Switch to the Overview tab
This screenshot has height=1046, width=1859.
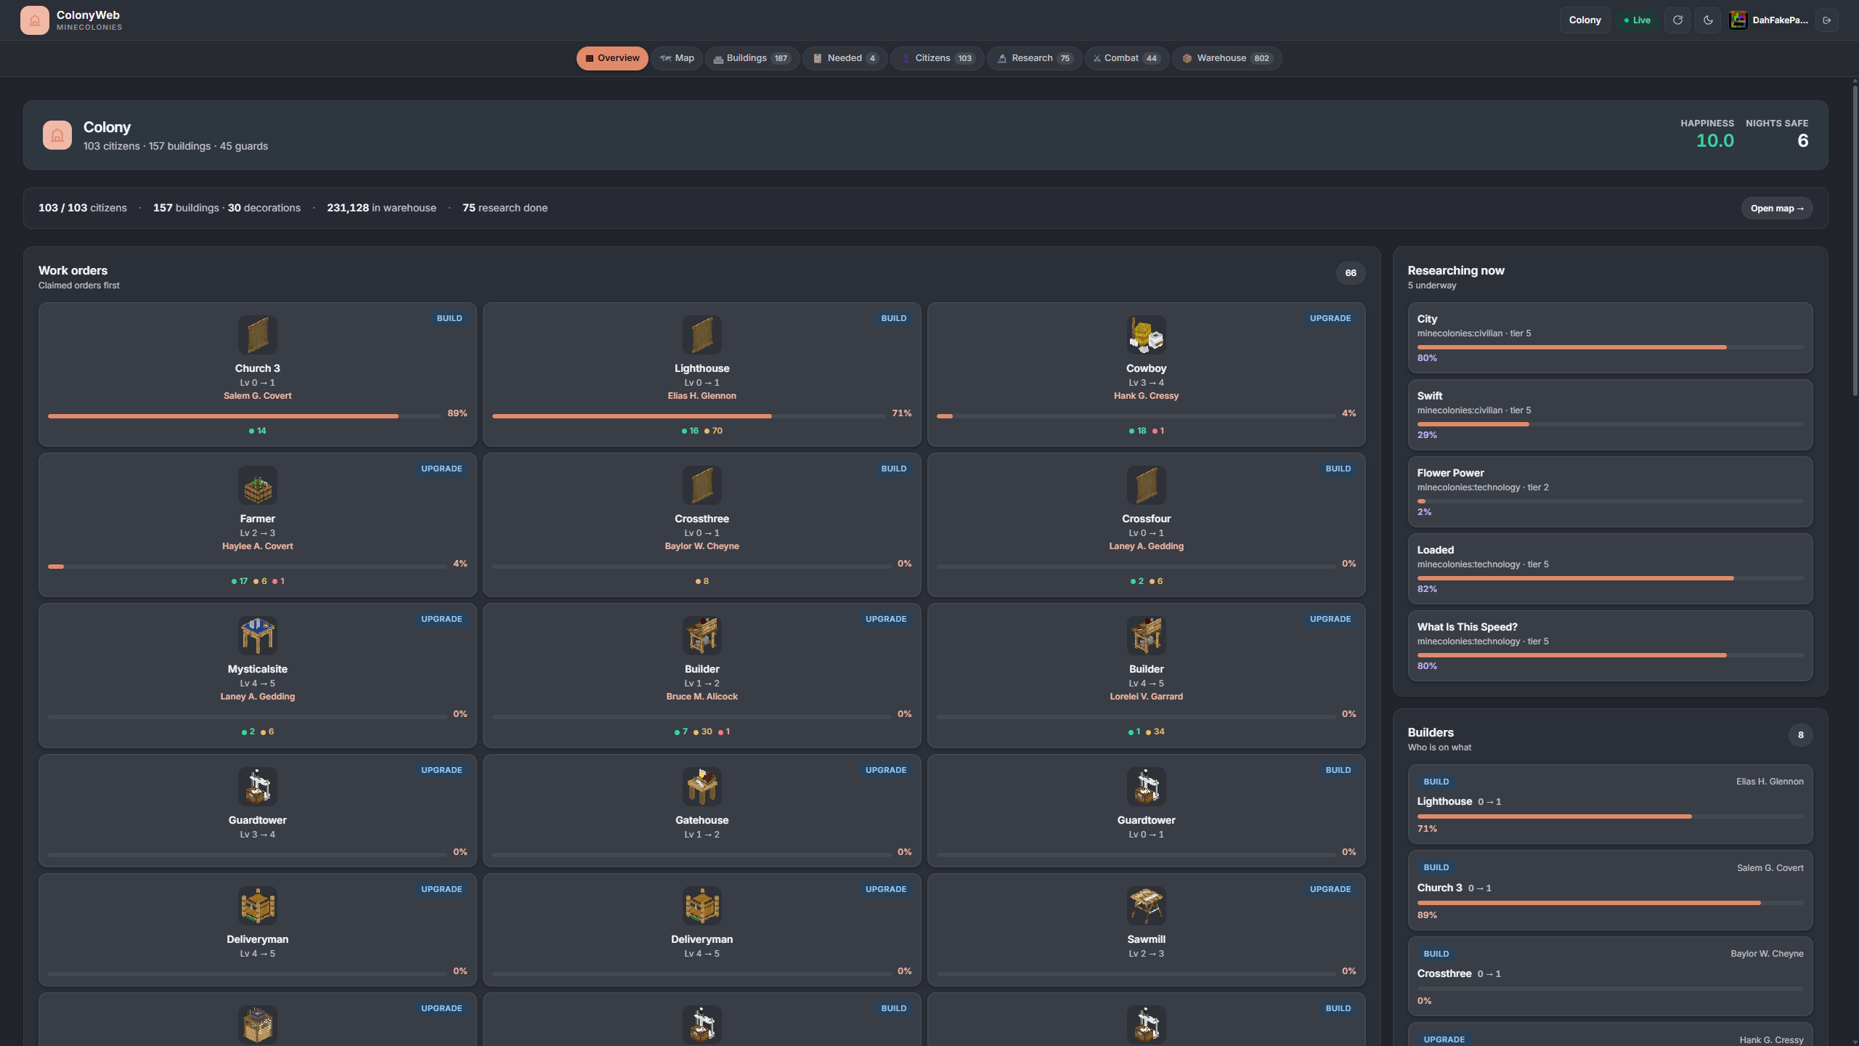pos(612,58)
